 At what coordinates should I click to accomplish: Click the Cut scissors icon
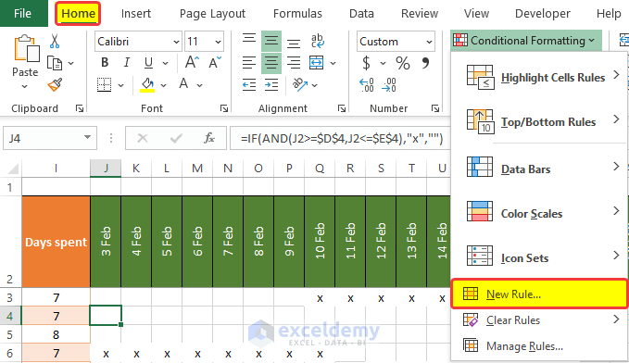tap(55, 42)
